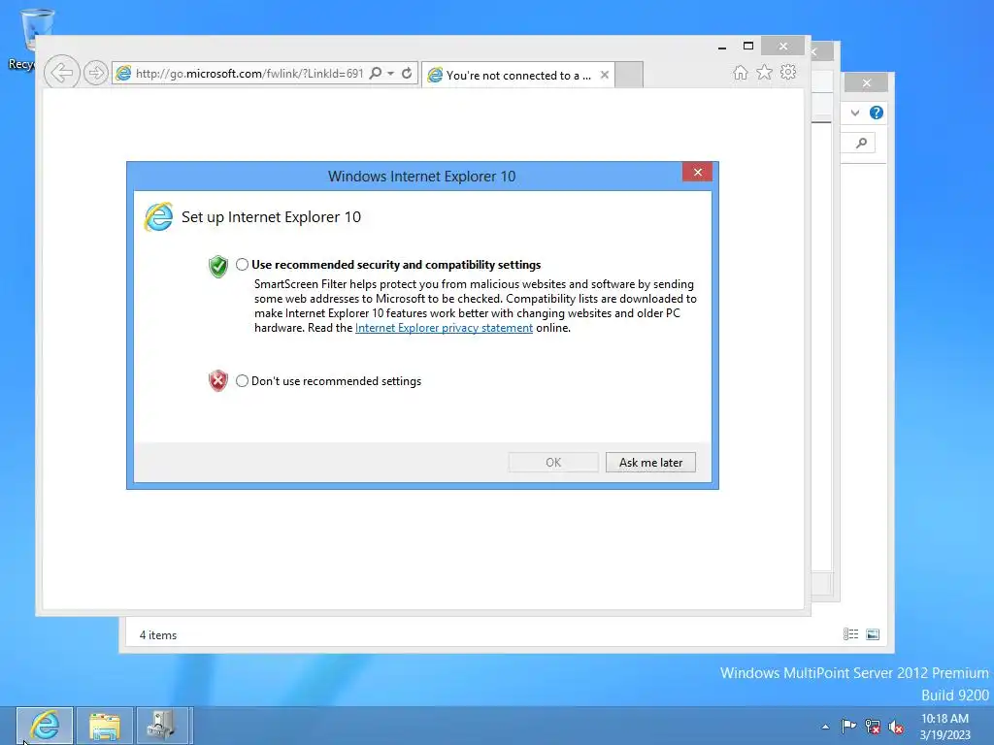Click the site icon in the address bar
This screenshot has width=994, height=745.
click(x=123, y=74)
